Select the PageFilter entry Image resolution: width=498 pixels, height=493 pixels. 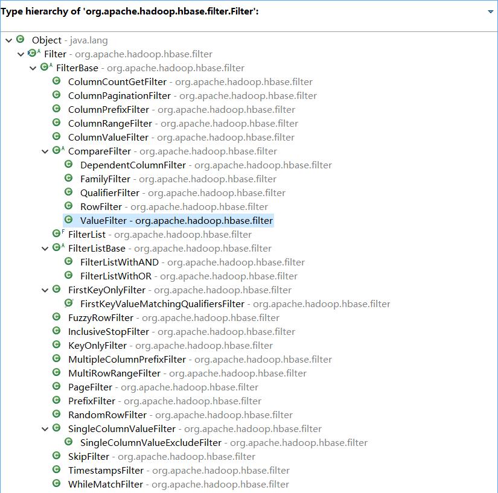coord(163,387)
